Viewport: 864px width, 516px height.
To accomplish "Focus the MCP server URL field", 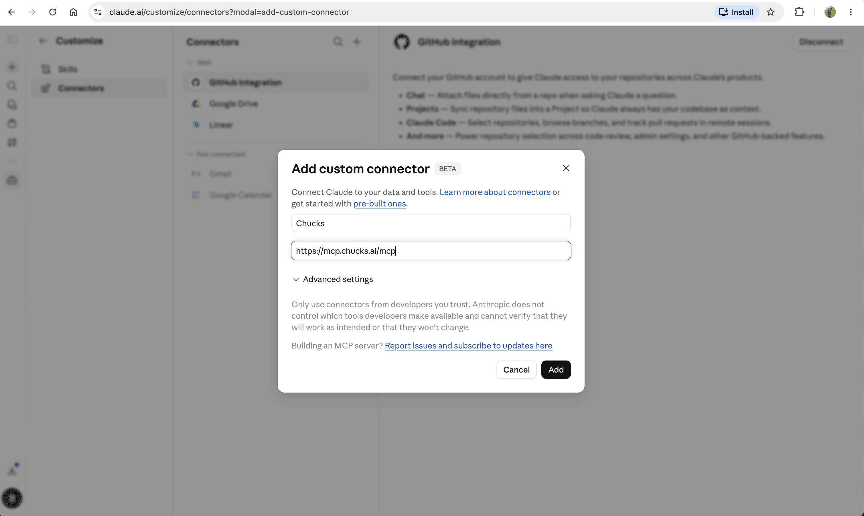I will (x=431, y=251).
